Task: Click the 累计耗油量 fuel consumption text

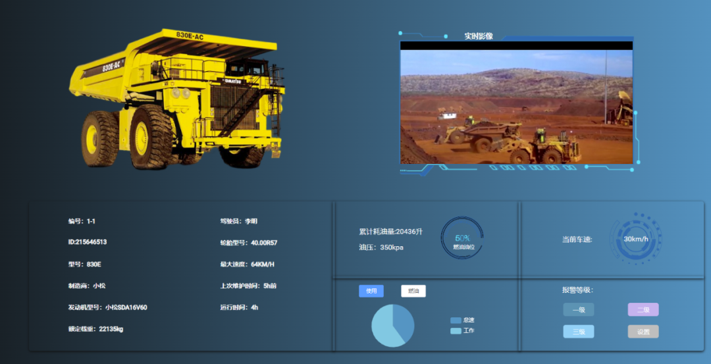Action: pyautogui.click(x=390, y=232)
